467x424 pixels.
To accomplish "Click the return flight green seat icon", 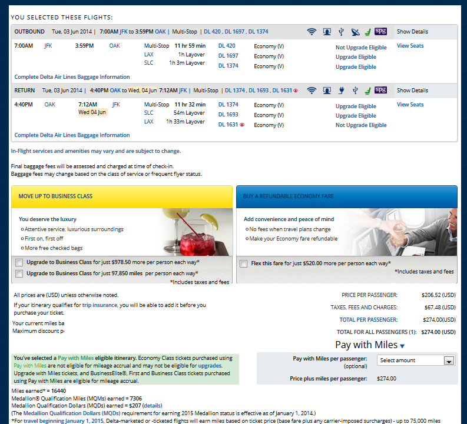I will pyautogui.click(x=368, y=91).
